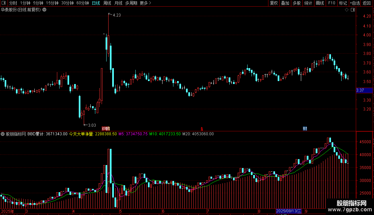Open F10 company info
Screen dimensions: 374x215
point(332,3)
